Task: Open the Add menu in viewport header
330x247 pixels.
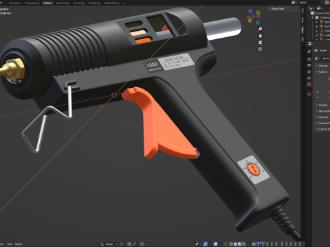Action: [10, 244]
